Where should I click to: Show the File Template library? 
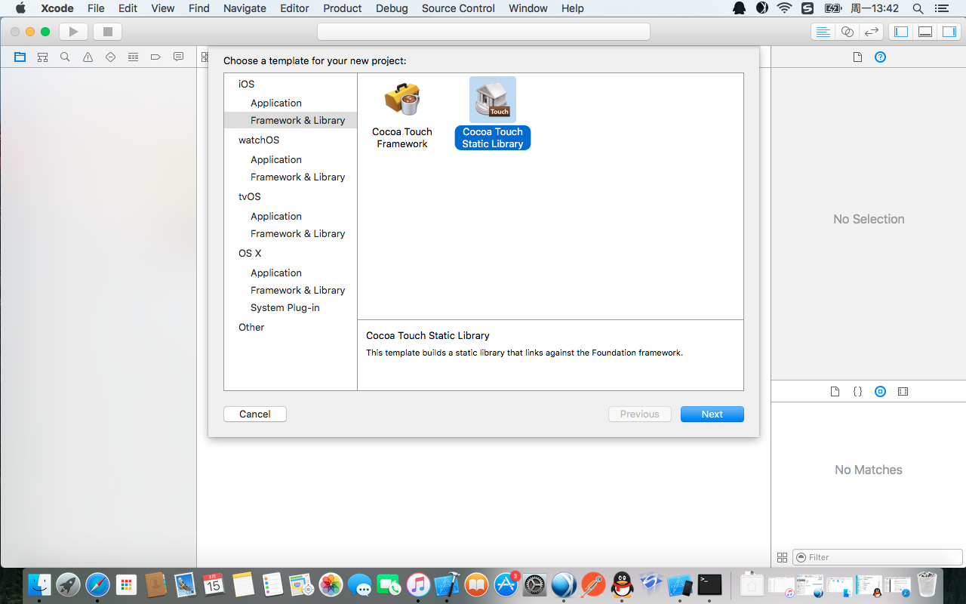pos(835,391)
